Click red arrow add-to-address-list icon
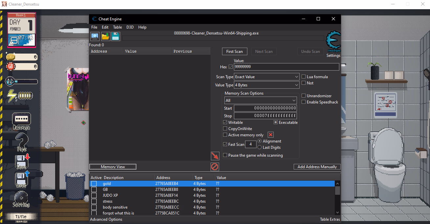The height and width of the screenshot is (224, 430). [215, 156]
